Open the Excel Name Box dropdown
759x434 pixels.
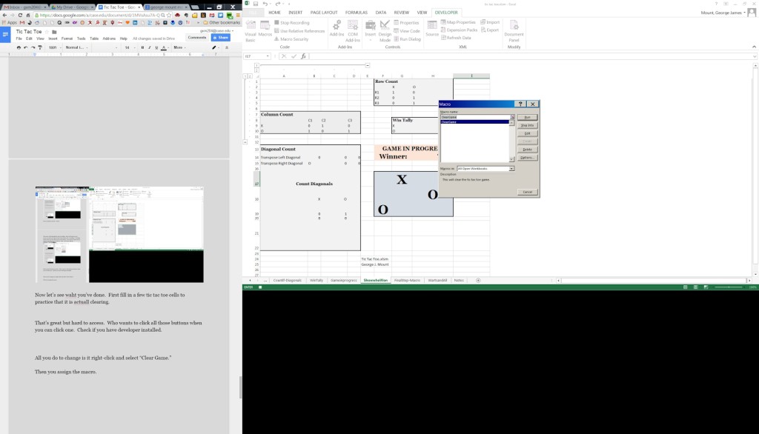click(268, 56)
